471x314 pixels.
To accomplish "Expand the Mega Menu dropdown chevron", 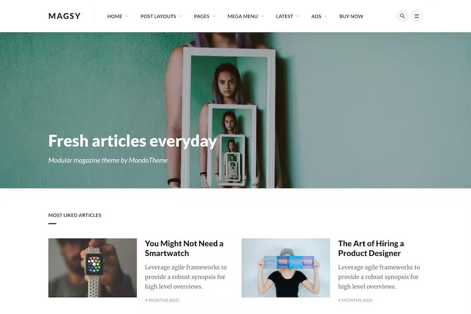I will 263,16.
